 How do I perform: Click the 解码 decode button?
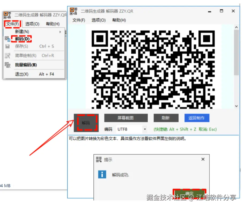click(x=86, y=123)
